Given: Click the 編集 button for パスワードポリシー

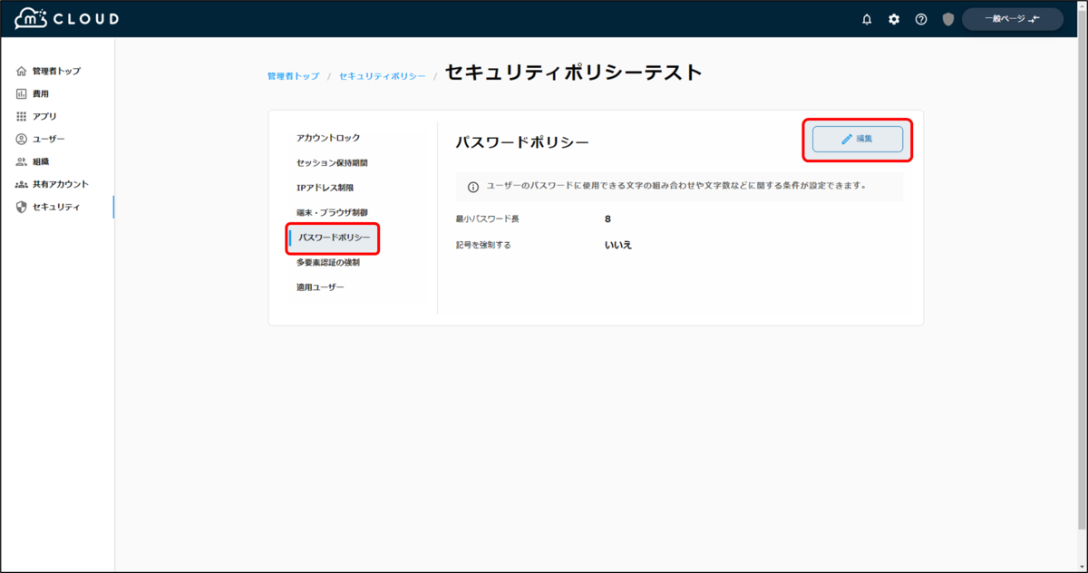Looking at the screenshot, I should (856, 140).
